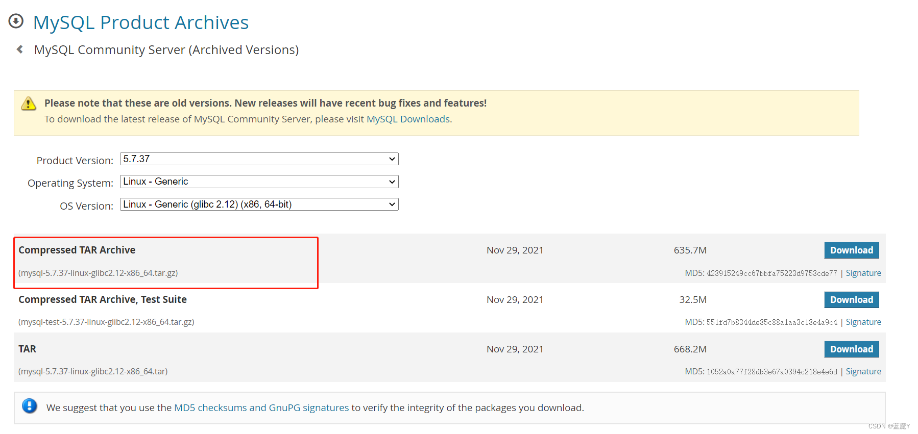Screen dimensions: 918x434
Task: Click MD5 value 551fd7b8344de85c88a1aa3c18e4a9c4
Action: pos(772,322)
